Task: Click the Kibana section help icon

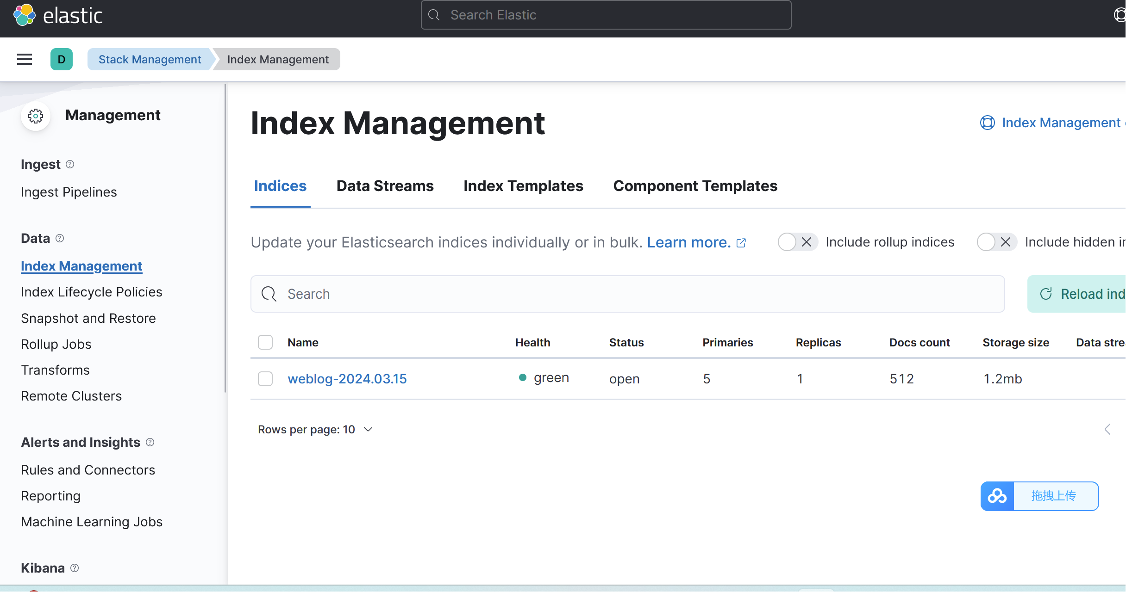Action: 75,568
